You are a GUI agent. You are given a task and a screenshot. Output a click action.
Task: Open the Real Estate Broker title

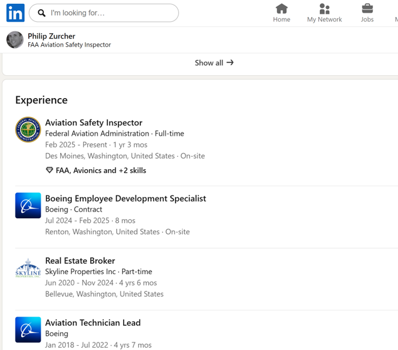click(80, 260)
